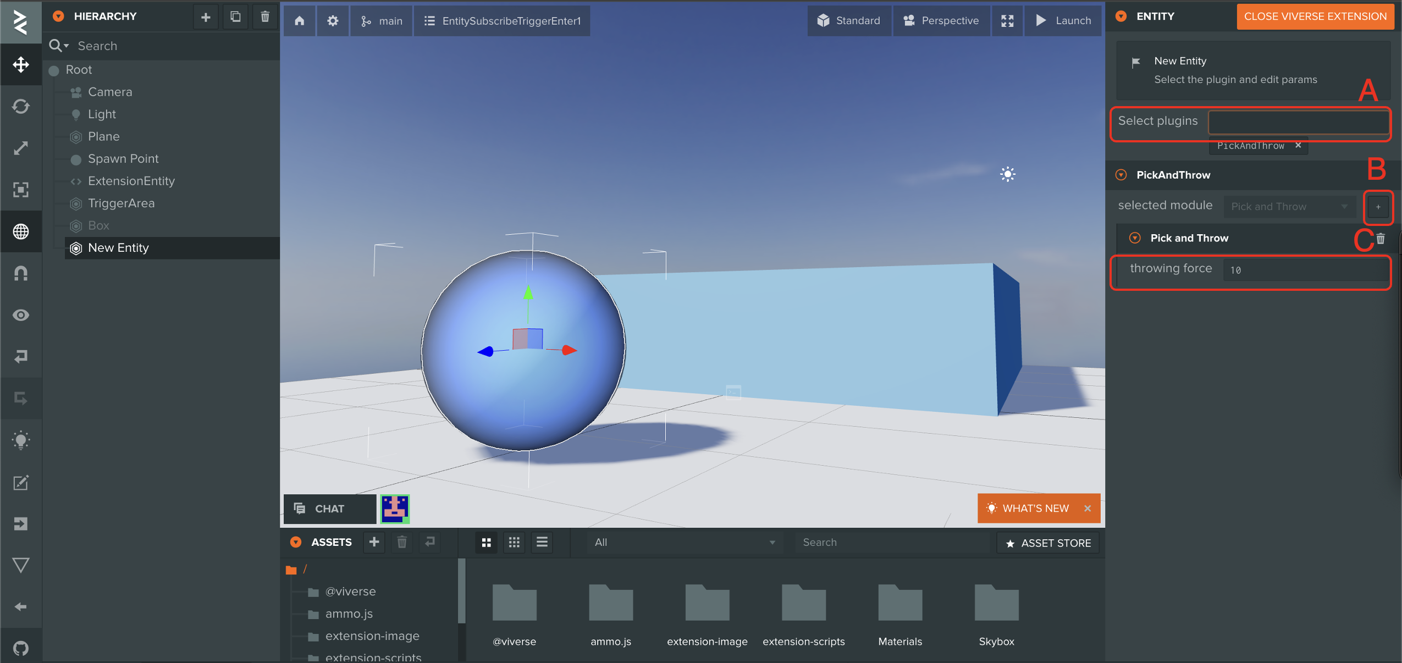The width and height of the screenshot is (1402, 663).
Task: Open editor settings gear icon
Action: coord(333,21)
